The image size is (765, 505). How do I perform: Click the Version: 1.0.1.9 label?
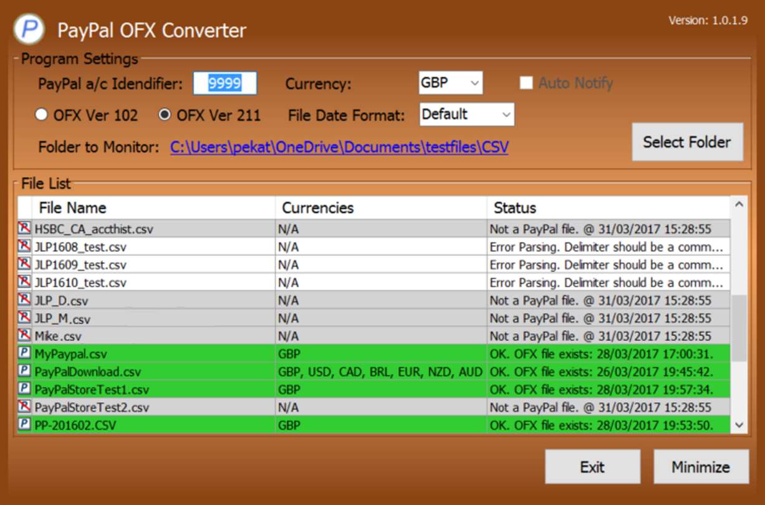pyautogui.click(x=708, y=21)
